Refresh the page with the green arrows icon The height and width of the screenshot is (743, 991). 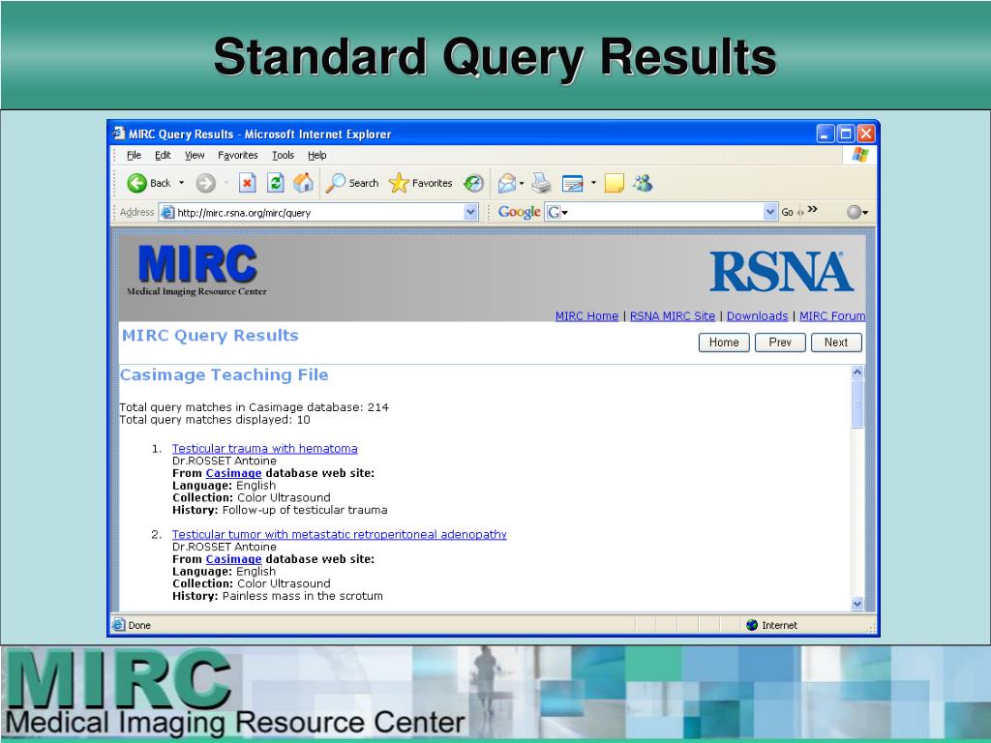(x=275, y=183)
